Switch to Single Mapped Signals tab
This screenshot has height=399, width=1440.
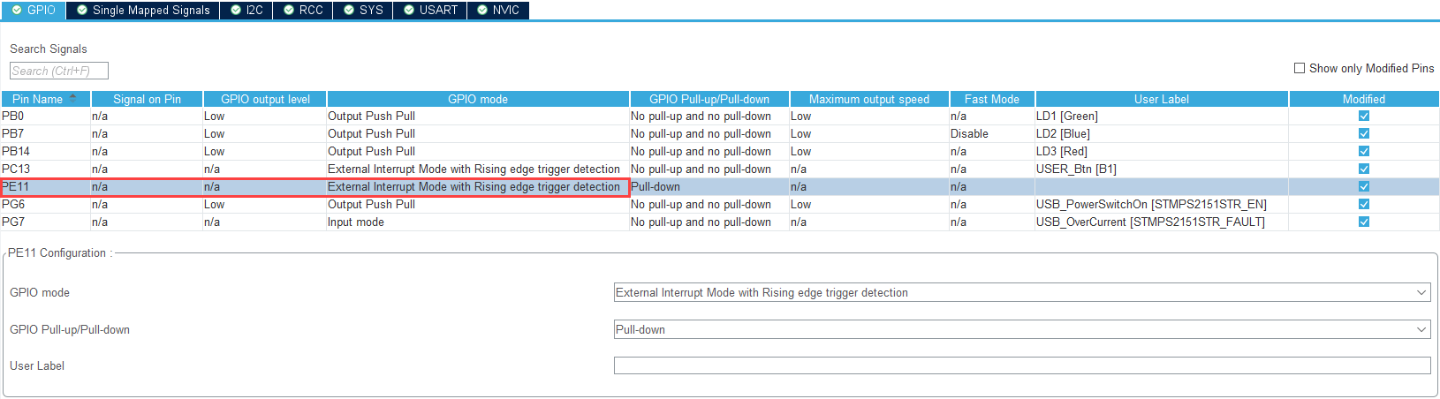pyautogui.click(x=143, y=10)
